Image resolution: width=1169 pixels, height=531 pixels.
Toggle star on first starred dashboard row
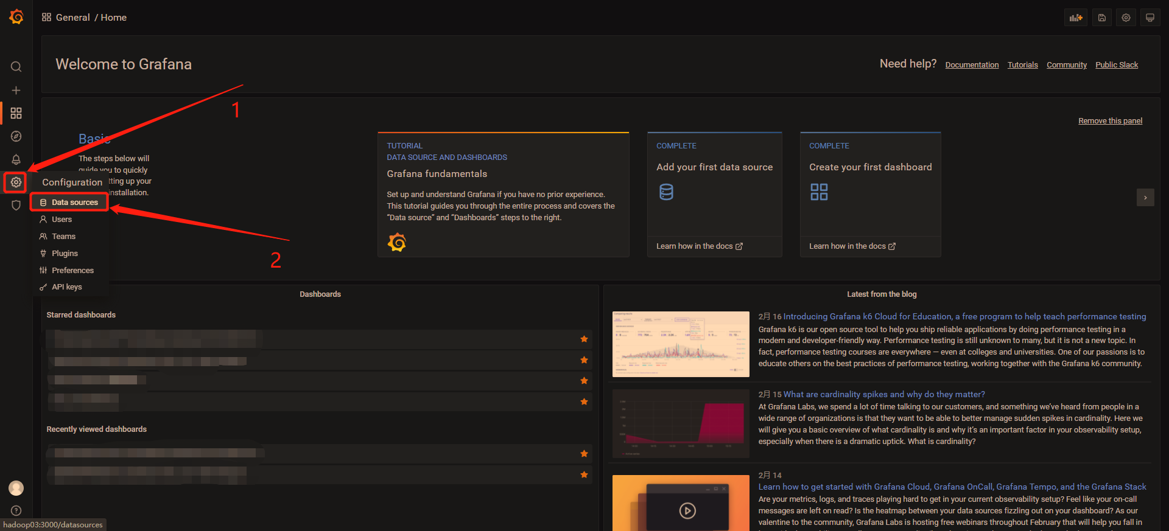584,339
